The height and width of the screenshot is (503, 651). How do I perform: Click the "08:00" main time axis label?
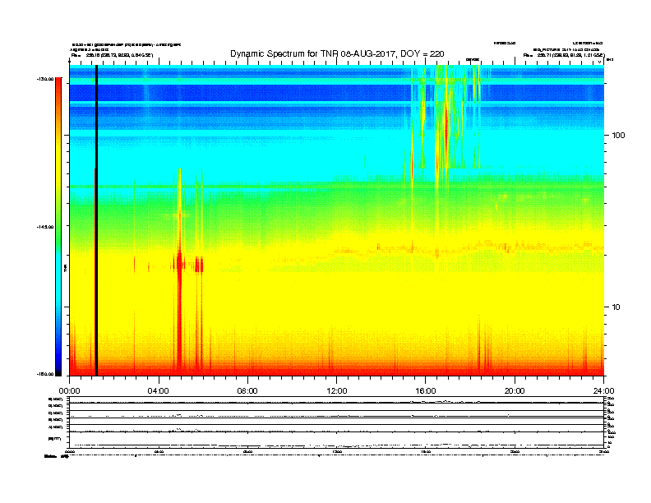(x=247, y=391)
